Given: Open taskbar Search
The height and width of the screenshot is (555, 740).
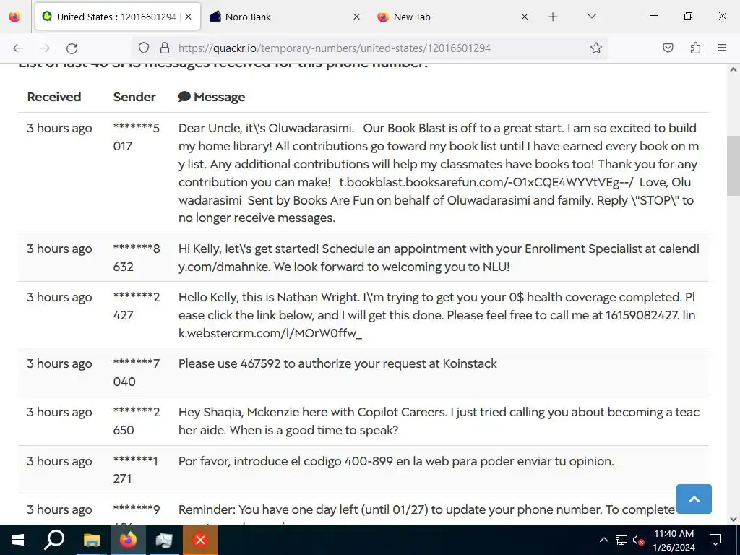Looking at the screenshot, I should pyautogui.click(x=54, y=540).
